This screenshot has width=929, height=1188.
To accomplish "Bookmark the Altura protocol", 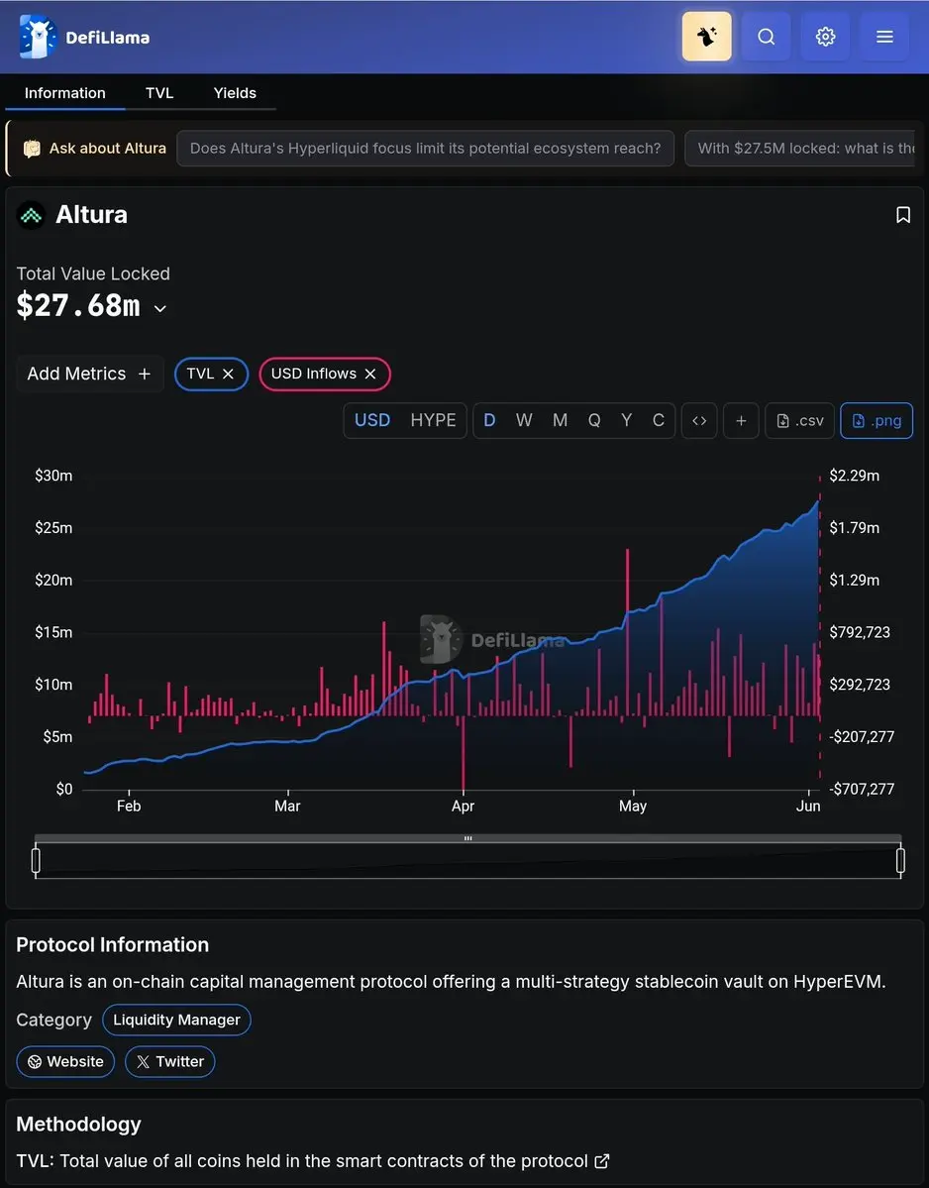I will pyautogui.click(x=902, y=215).
